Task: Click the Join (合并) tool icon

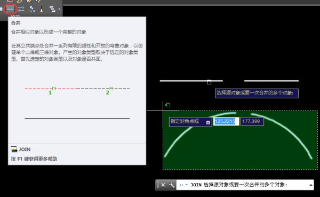Action: [x=10, y=9]
